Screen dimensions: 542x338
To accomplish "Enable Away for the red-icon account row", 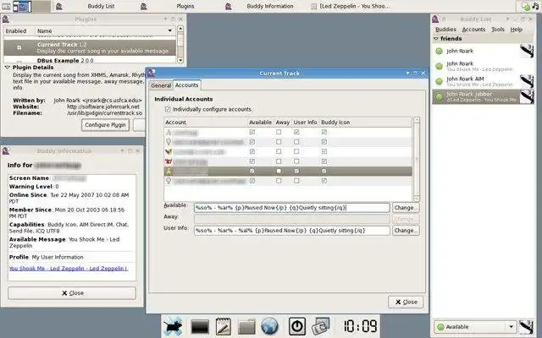I will (279, 161).
